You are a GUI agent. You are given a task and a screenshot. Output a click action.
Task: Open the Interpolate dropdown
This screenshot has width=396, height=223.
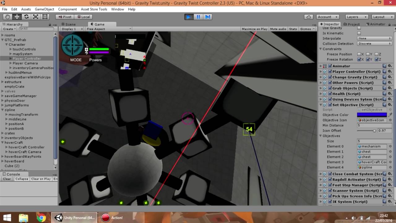(374, 38)
